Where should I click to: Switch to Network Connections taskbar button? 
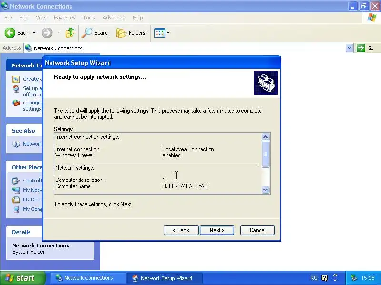point(88,278)
